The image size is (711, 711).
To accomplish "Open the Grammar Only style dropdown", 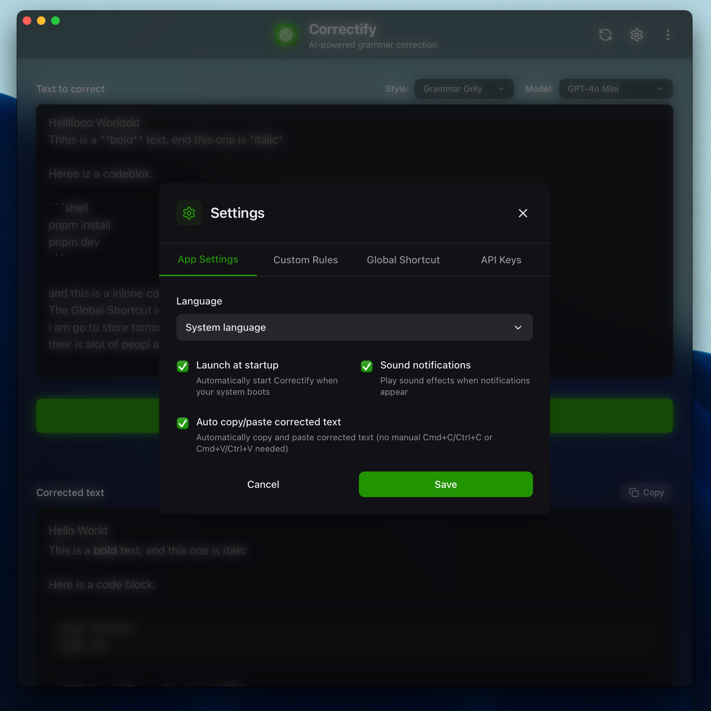I will pyautogui.click(x=464, y=89).
